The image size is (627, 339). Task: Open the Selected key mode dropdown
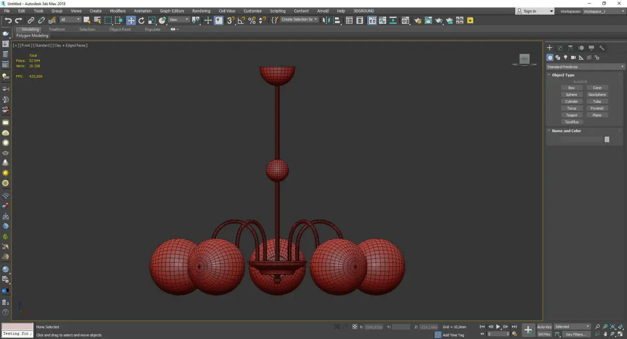pyautogui.click(x=572, y=326)
